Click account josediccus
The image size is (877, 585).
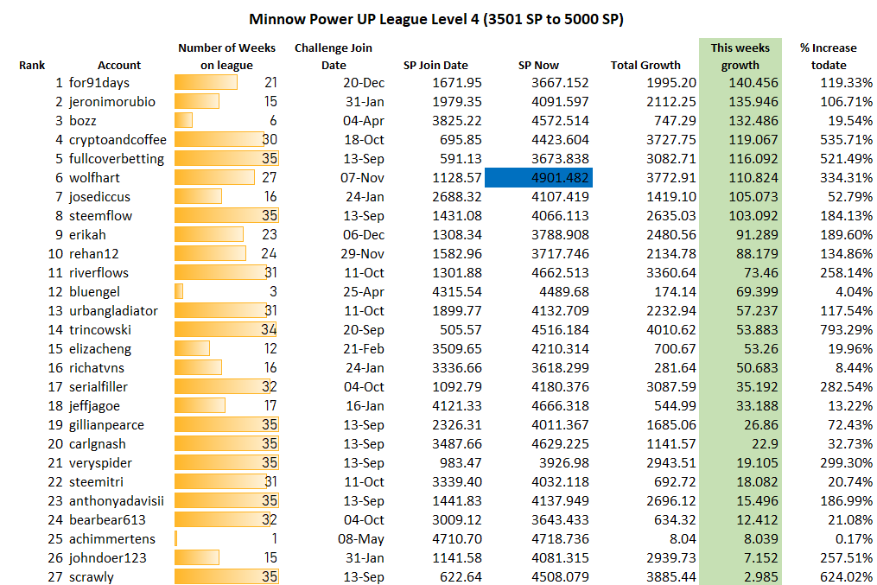point(99,197)
